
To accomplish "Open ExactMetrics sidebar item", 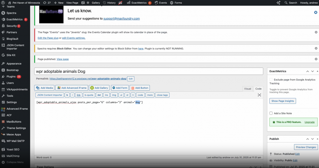I will point(15,19).
